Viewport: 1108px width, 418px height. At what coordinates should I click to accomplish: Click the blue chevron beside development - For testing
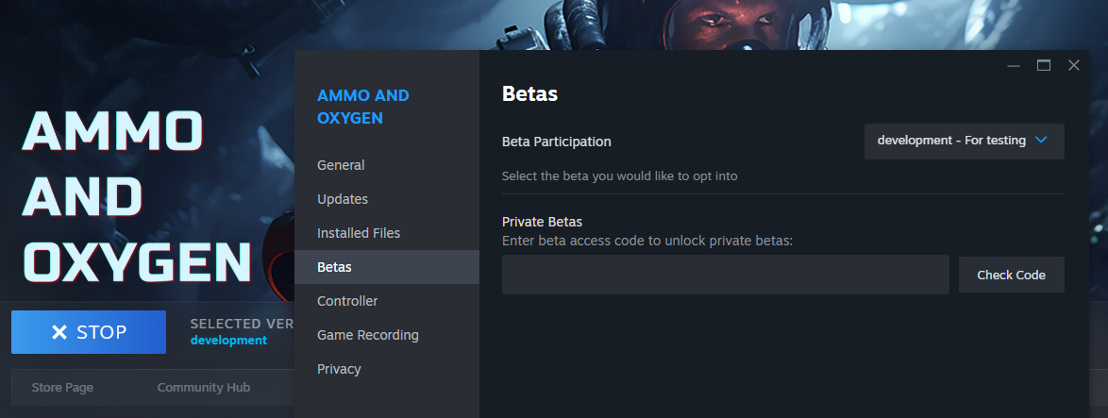tap(1040, 140)
